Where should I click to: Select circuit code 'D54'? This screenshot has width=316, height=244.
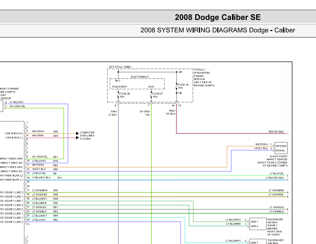[56, 136]
